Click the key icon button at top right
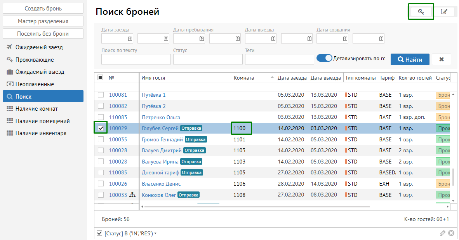The image size is (459, 240). tap(421, 12)
